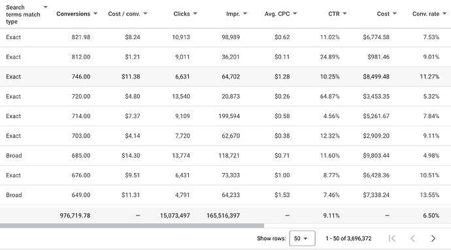Open the Impr. column dropdown arrow
The height and width of the screenshot is (250, 451).
[245, 14]
